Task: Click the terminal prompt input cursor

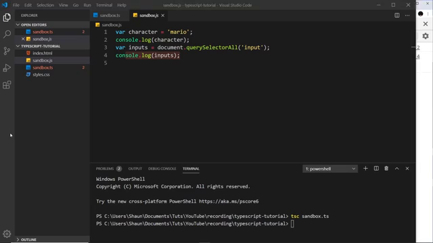Action: 292,223
